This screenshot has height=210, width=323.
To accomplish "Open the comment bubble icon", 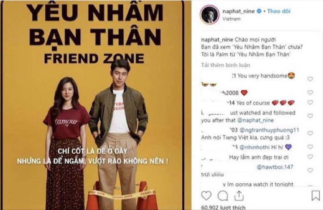I will [x=223, y=196].
